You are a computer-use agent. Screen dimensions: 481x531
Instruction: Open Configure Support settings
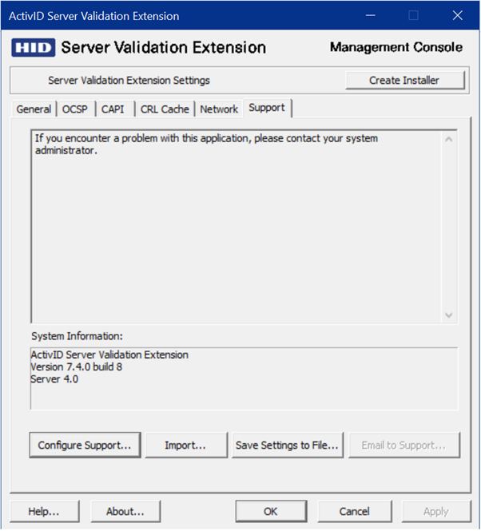pos(85,446)
